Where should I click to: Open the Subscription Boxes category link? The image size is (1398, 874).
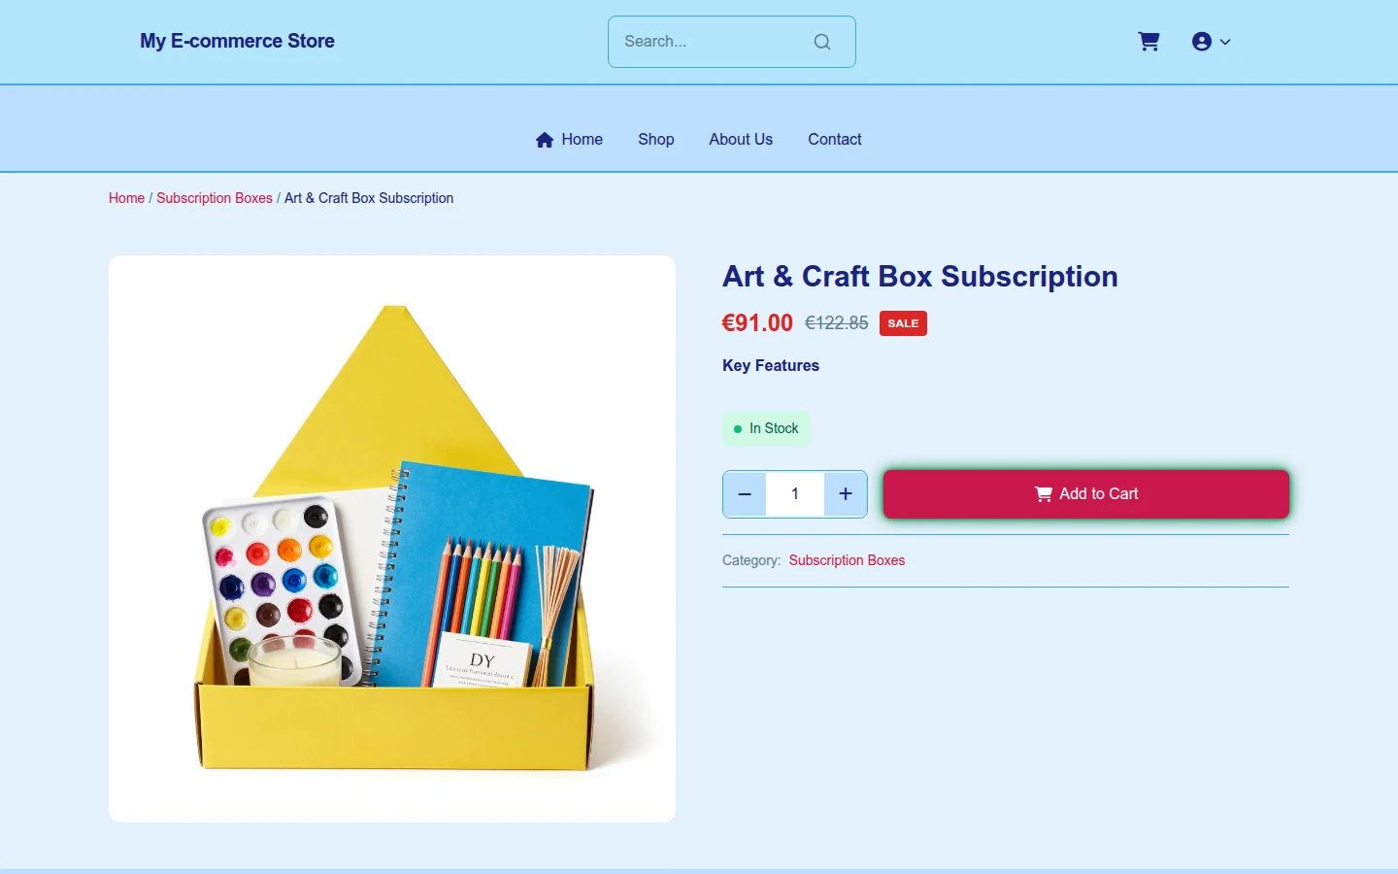(x=847, y=560)
